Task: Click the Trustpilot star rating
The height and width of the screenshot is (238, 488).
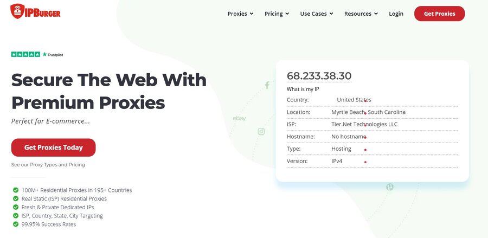Action: [x=37, y=54]
